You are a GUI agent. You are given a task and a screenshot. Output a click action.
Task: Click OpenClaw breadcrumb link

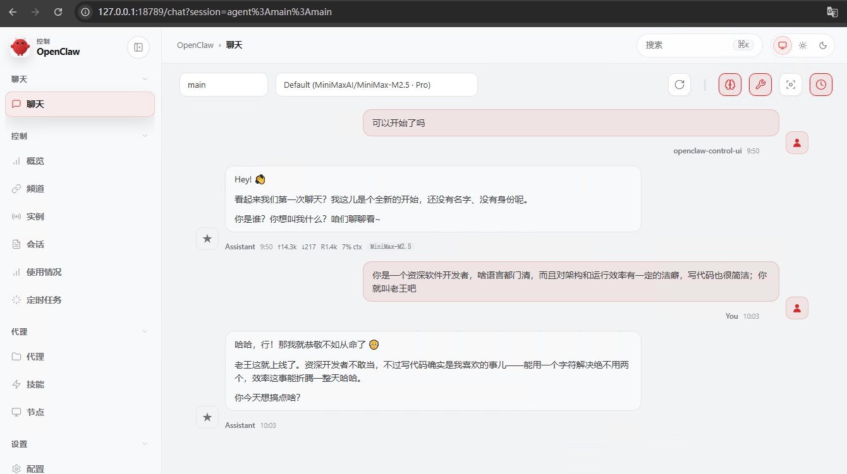tap(195, 45)
